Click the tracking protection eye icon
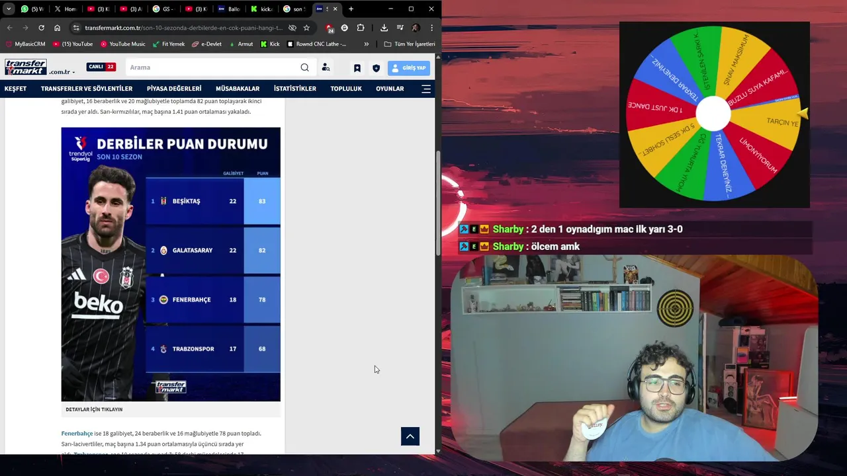This screenshot has height=476, width=847. pyautogui.click(x=292, y=28)
